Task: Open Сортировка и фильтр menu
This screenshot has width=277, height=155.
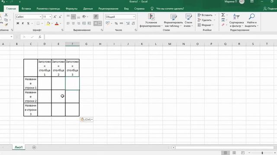Action: [237, 20]
